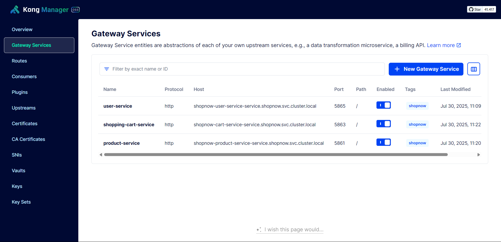The width and height of the screenshot is (501, 242).
Task: Click the sparkle icon near feedback prompt
Action: 259,230
